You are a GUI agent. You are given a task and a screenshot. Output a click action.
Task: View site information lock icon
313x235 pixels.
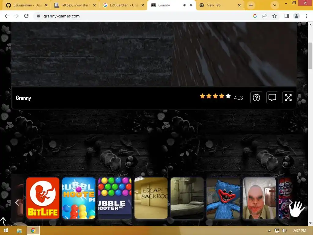pos(39,16)
